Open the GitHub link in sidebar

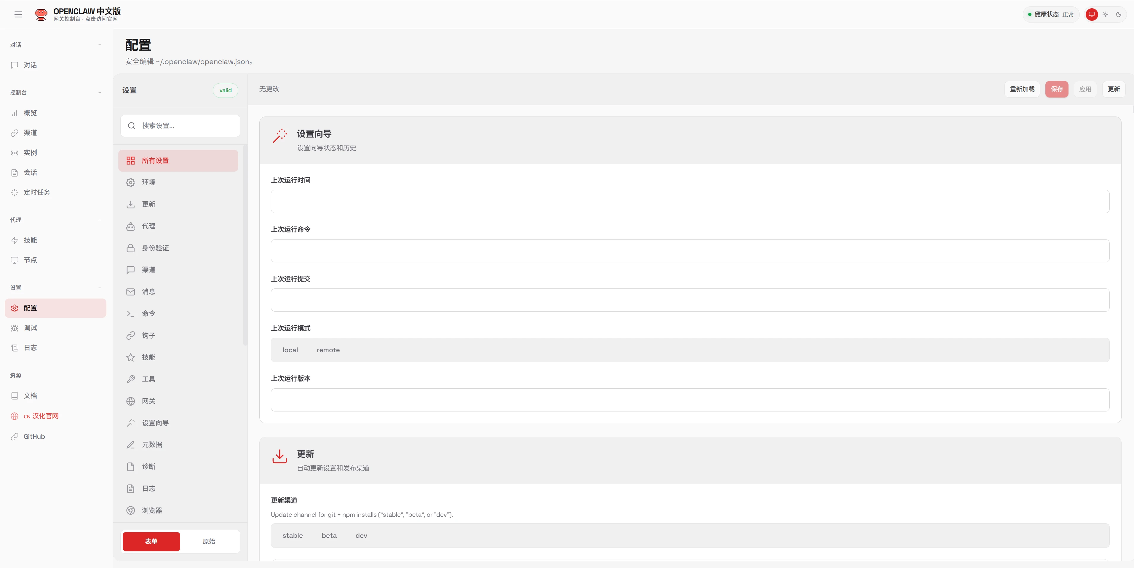point(34,436)
